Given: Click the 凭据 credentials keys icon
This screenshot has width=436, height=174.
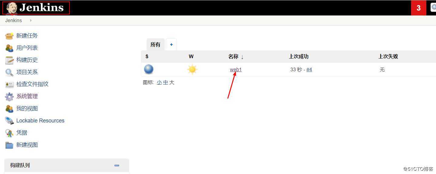Looking at the screenshot, I should click(x=9, y=133).
